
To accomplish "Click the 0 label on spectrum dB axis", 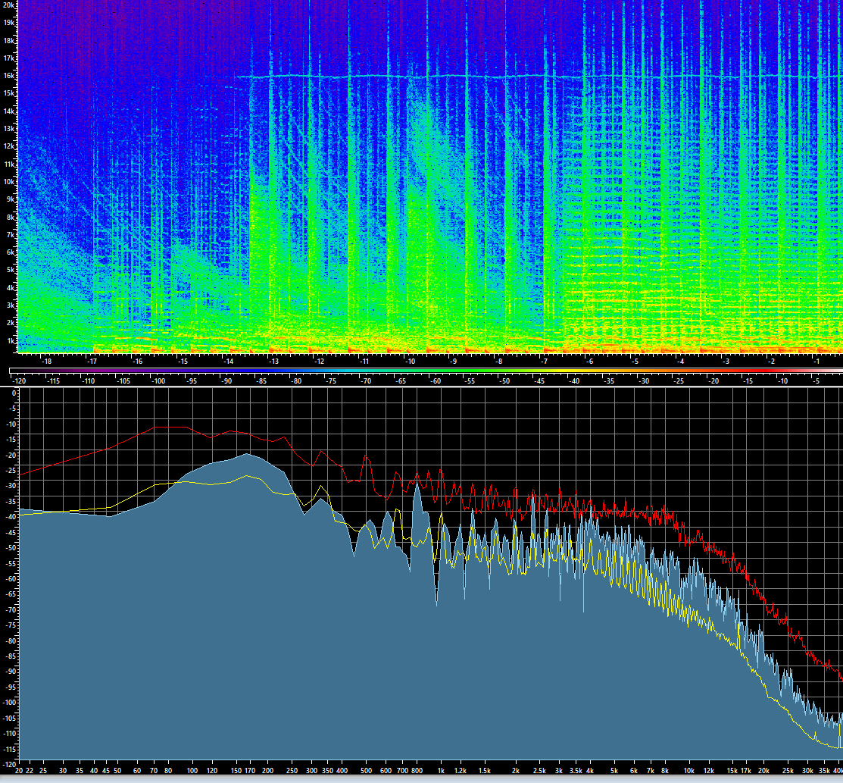I will 14,393.
